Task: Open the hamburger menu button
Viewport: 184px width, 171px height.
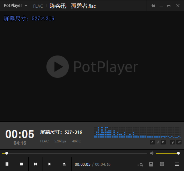Action: 177,164
